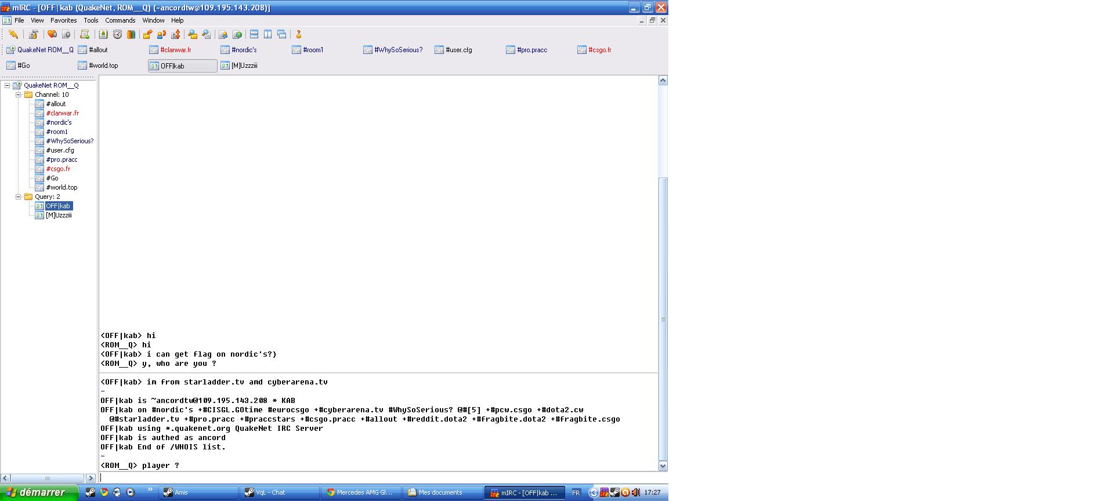Click the lightning Connect/Disconnect toolbar icon
Screen dimensions: 1114x501
[x=13, y=34]
